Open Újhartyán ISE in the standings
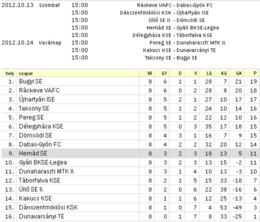 tap(37, 99)
